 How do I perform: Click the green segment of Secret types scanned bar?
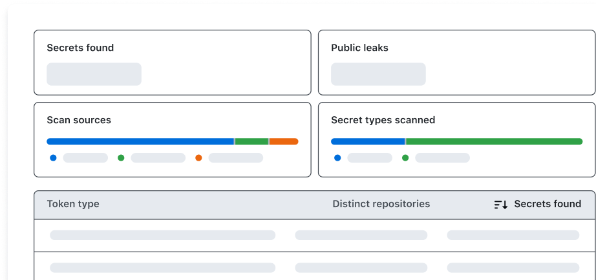click(x=494, y=141)
